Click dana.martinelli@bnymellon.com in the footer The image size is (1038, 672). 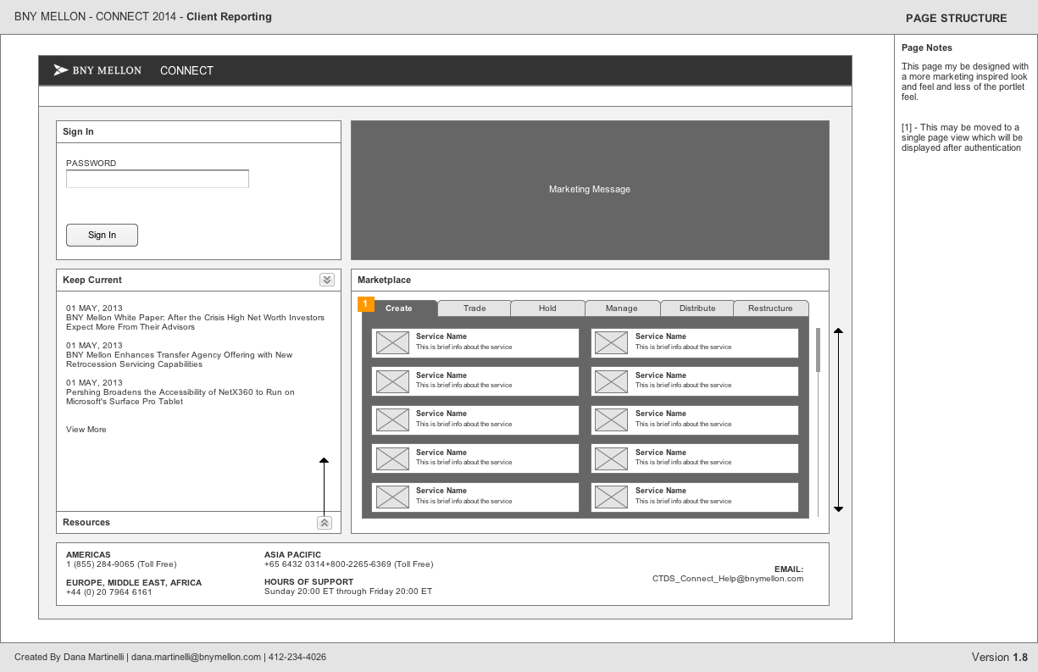196,658
